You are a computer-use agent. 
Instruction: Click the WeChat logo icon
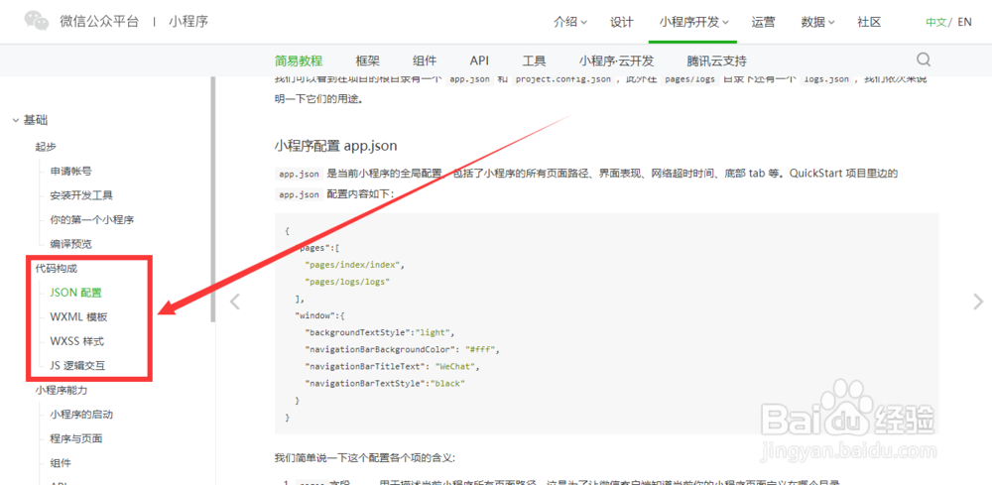pos(36,20)
